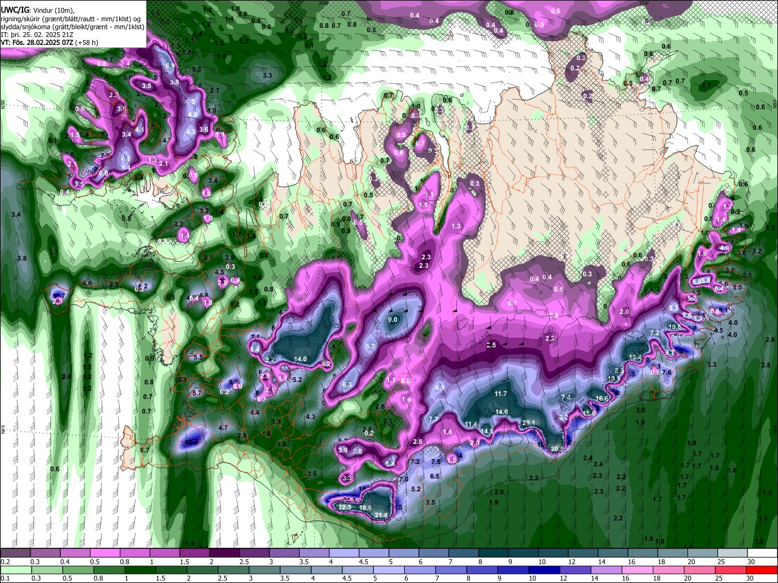Screen dimensions: 778x583
Task: Click the 3.8 value at the far west edge
Action: [22, 259]
